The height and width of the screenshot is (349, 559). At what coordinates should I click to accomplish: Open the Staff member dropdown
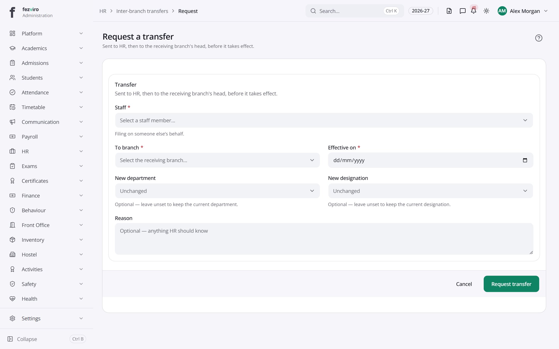pos(324,120)
